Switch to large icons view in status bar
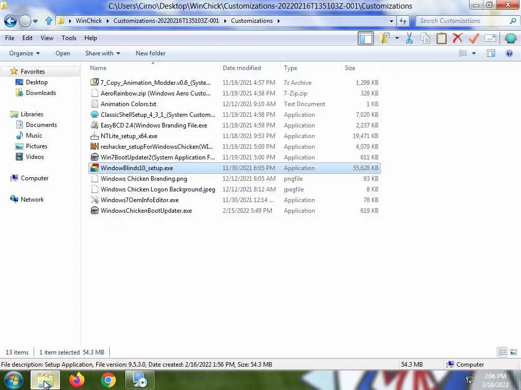Viewport: 521px width, 390px height. [513, 352]
